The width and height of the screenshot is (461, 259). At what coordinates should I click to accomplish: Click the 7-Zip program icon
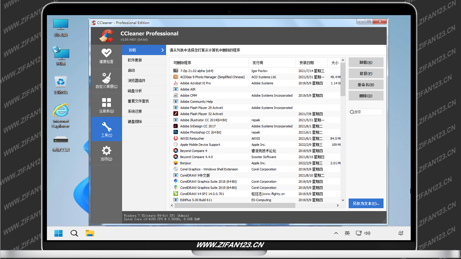point(176,71)
